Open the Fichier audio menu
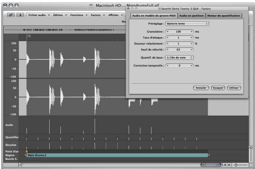The image size is (255, 169). tap(39, 15)
